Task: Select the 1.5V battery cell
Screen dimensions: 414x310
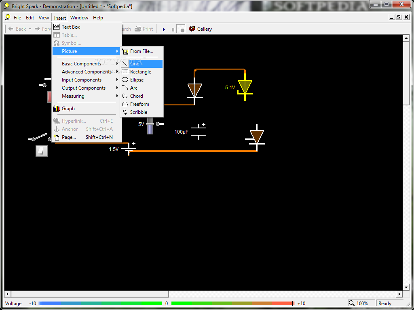Action: (129, 149)
